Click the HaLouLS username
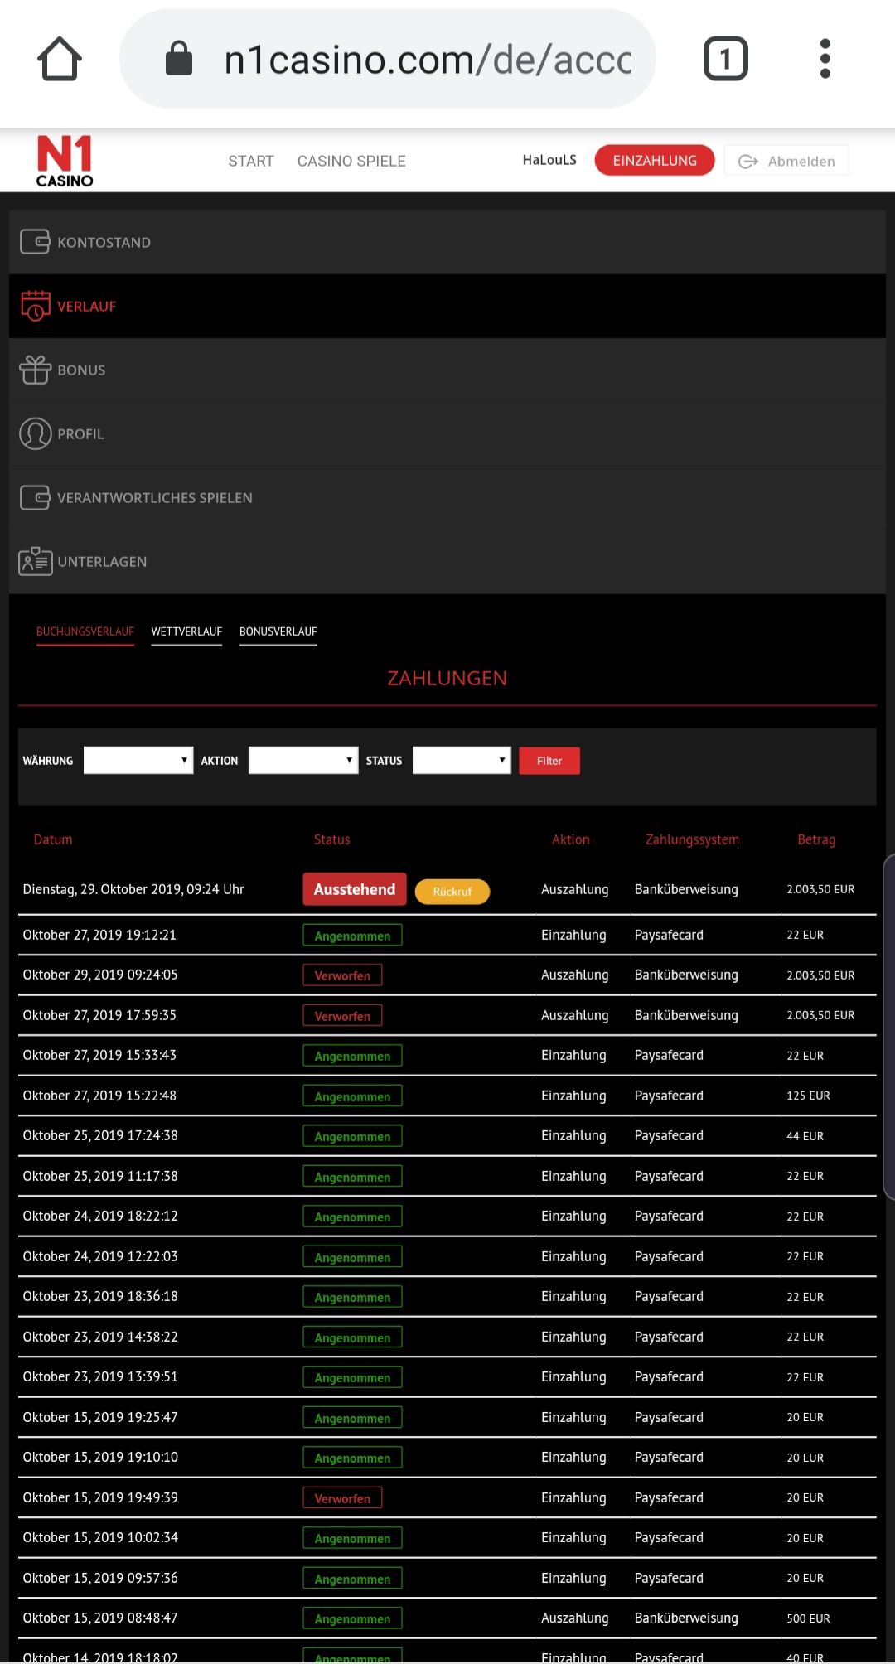 point(549,160)
